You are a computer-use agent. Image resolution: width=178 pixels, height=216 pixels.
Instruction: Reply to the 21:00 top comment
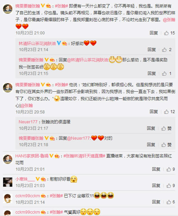154,33
